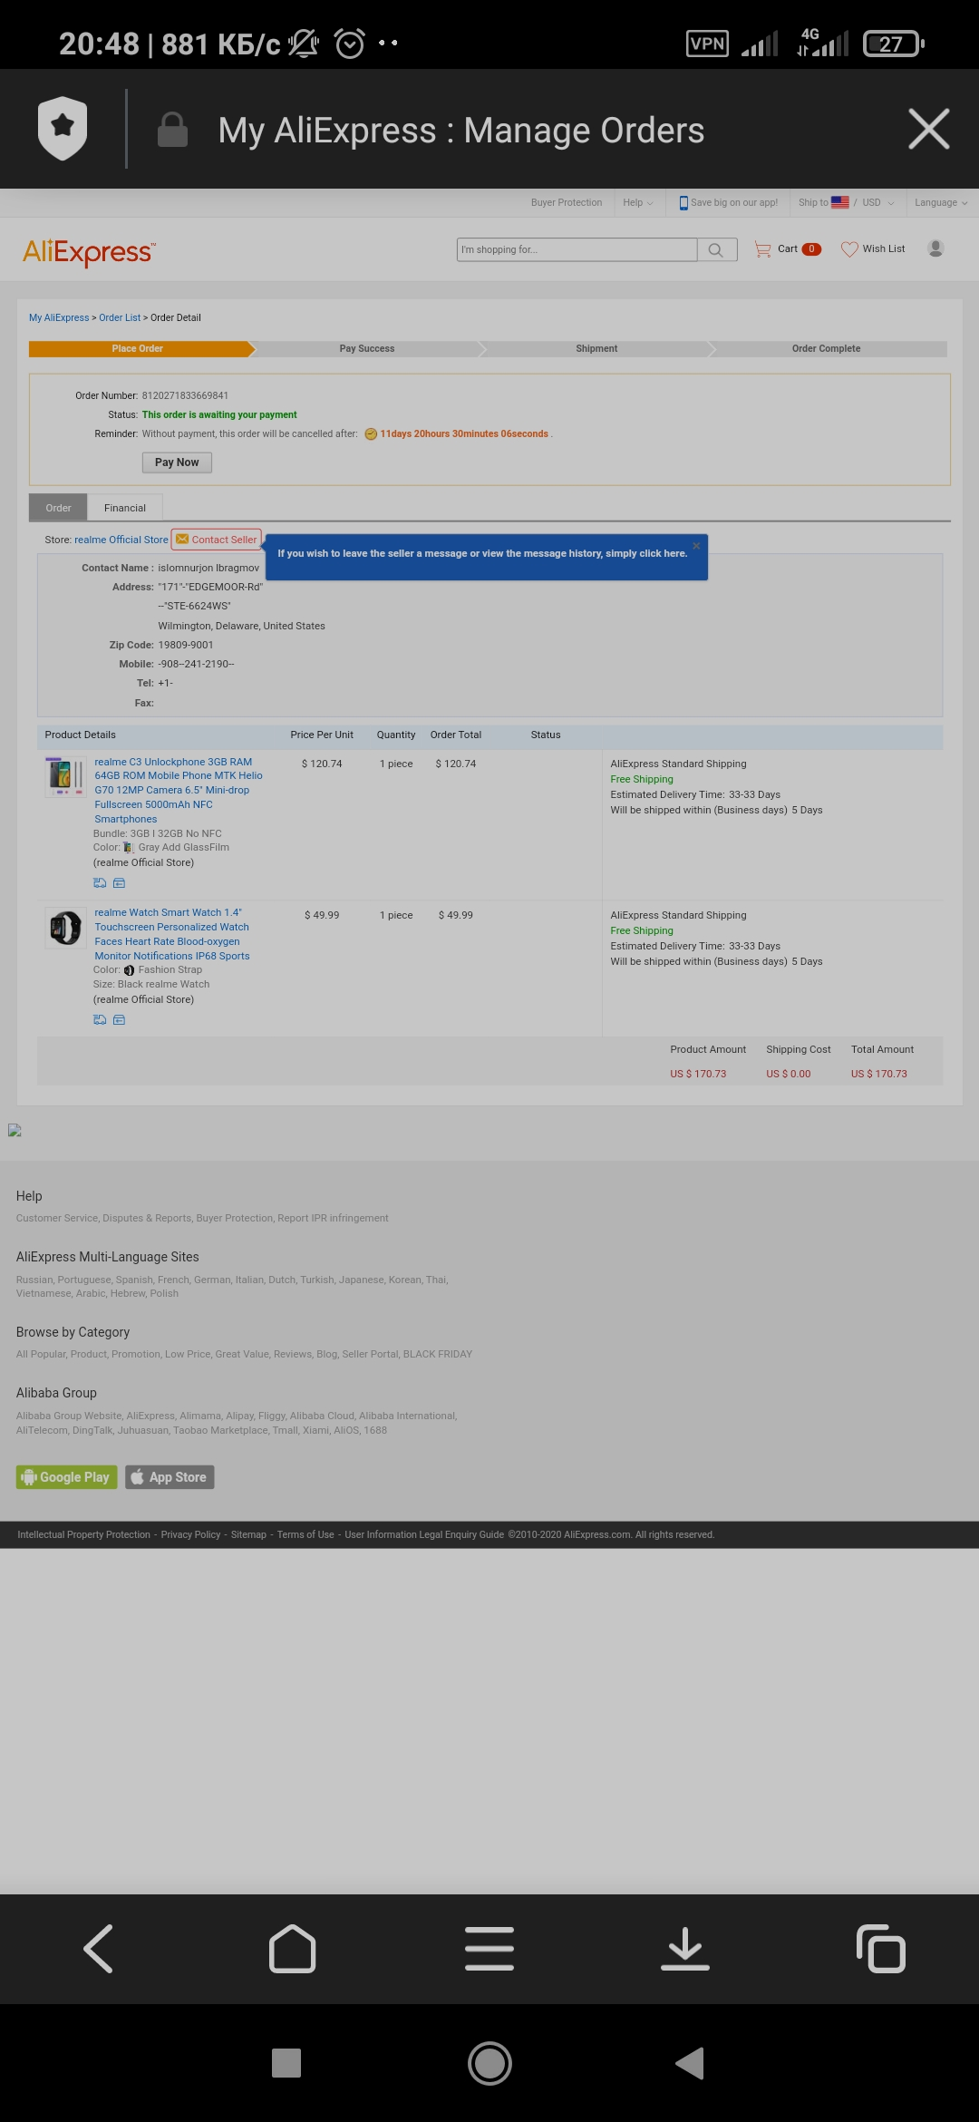This screenshot has width=979, height=2122.
Task: Open the Alibaba Cloud footer link
Action: coord(322,1416)
